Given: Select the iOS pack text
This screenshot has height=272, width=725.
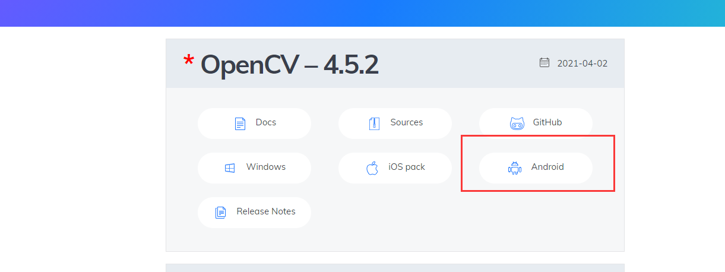Looking at the screenshot, I should pyautogui.click(x=407, y=167).
